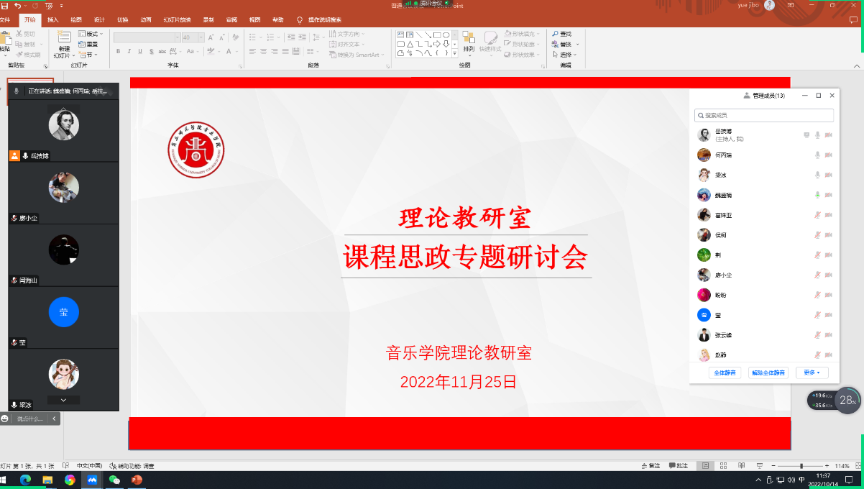
Task: Click the emoji icon in chat bar
Action: 5,419
